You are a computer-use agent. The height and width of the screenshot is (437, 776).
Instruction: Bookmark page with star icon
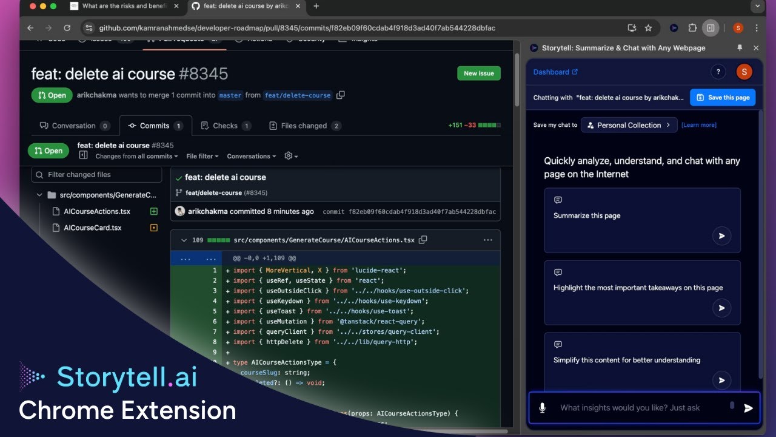[648, 28]
